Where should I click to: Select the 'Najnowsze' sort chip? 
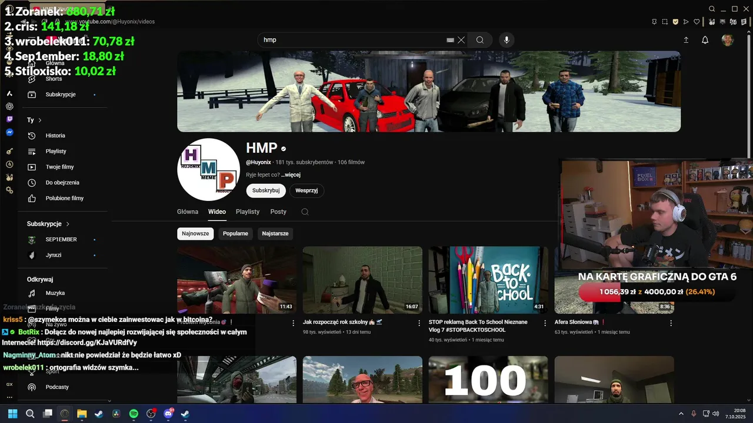[x=195, y=233]
